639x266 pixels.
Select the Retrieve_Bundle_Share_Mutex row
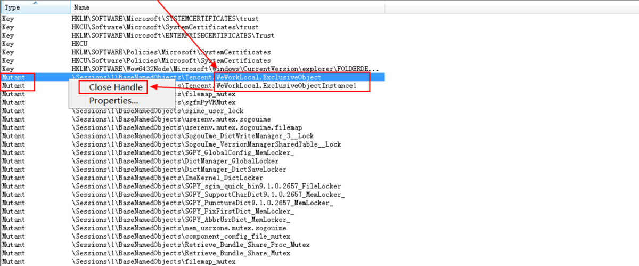click(192, 253)
